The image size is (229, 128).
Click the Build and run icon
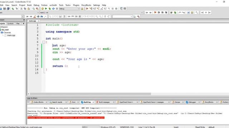(50, 9)
